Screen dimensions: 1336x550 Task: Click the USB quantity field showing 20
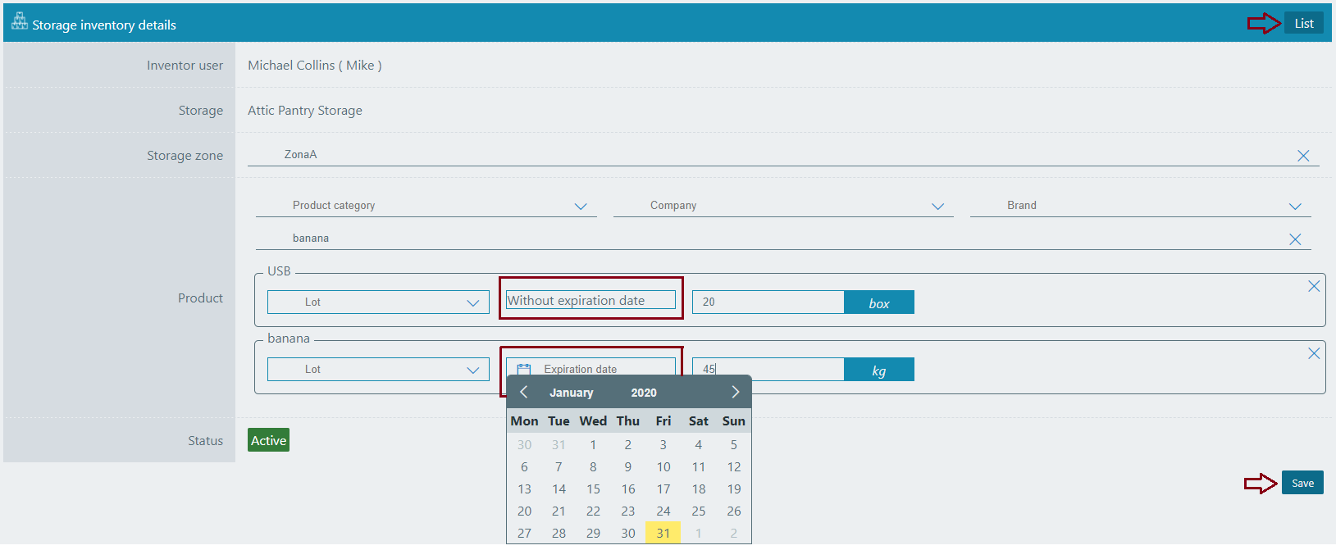[768, 302]
